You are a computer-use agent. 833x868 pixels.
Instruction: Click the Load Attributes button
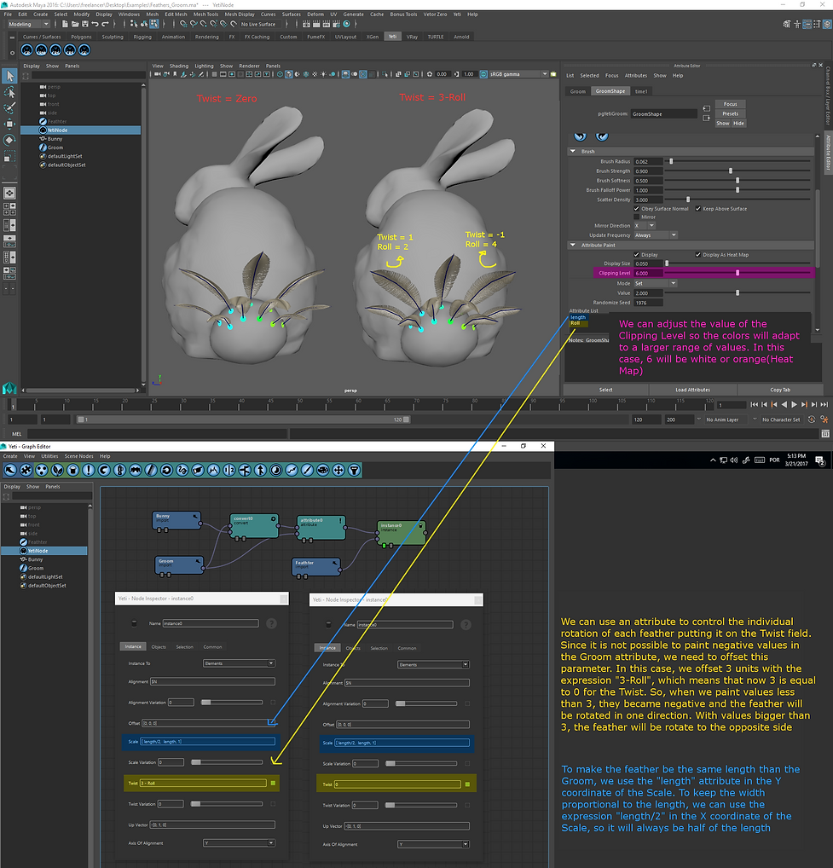[x=692, y=390]
